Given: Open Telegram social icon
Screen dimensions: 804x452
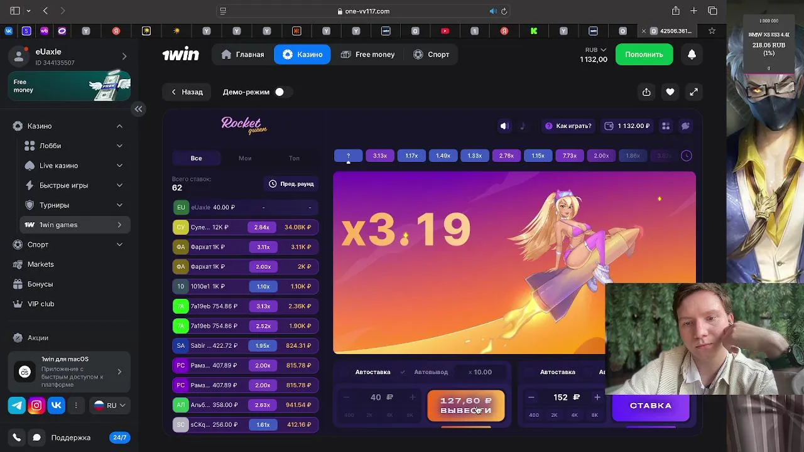Looking at the screenshot, I should [x=17, y=406].
